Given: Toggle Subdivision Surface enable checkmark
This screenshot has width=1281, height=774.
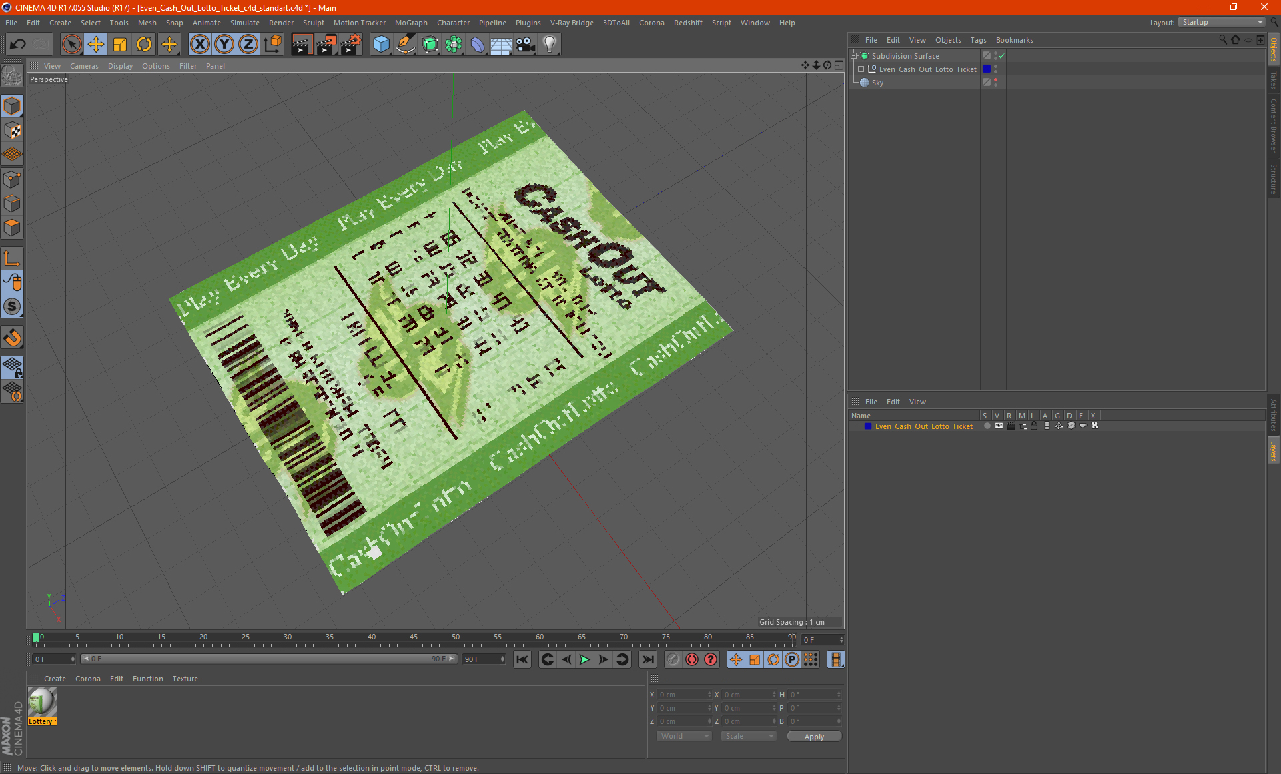Looking at the screenshot, I should coord(1001,56).
